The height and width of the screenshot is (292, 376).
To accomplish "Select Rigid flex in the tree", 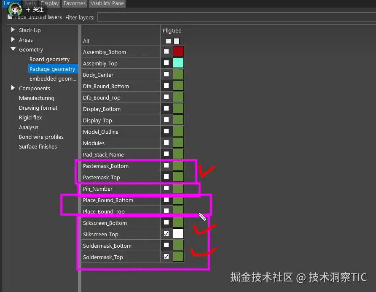I will click(30, 117).
